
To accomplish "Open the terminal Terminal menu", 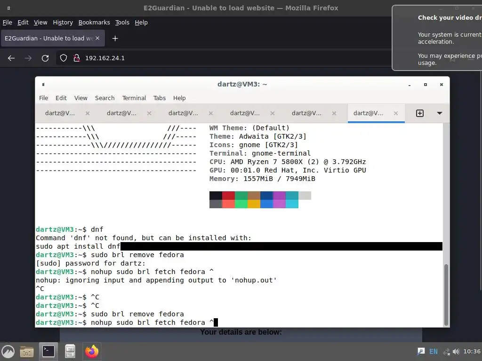I will [x=134, y=98].
